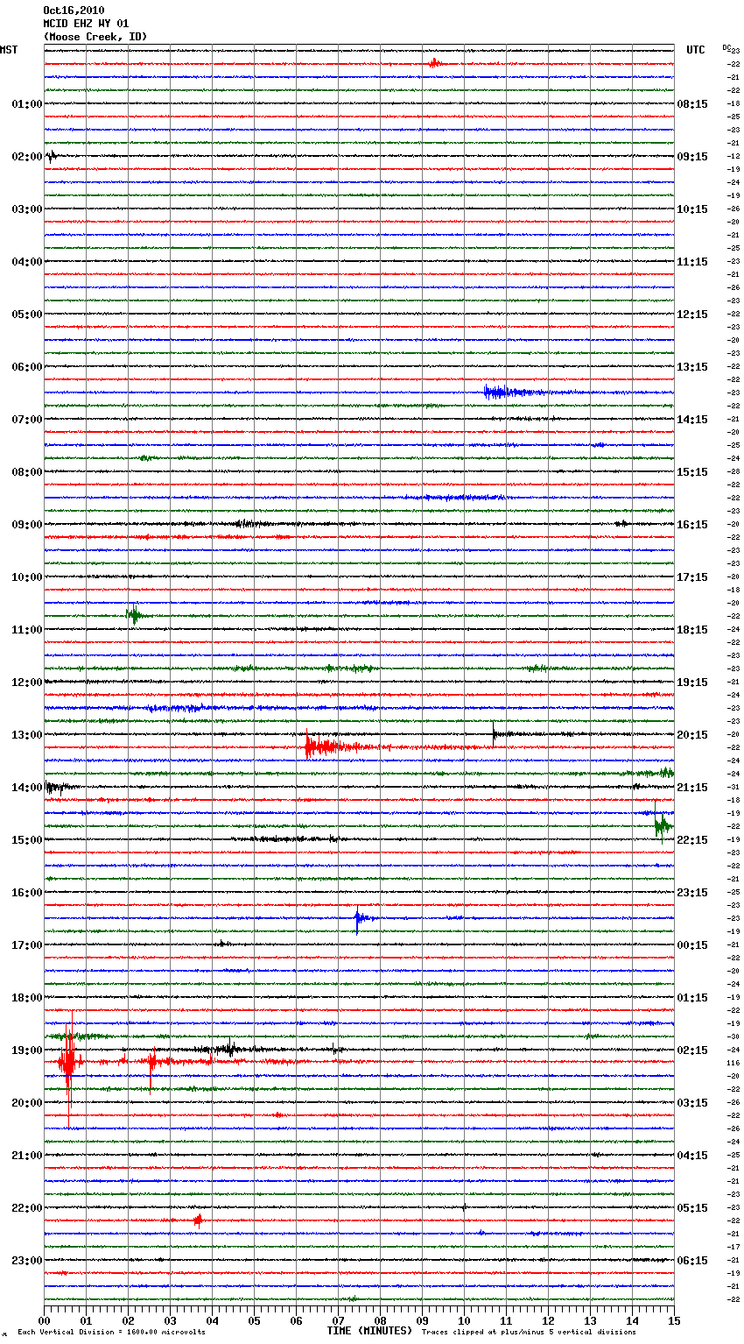
Task: Pick the 19:15 UTC time label
Action: (x=692, y=683)
